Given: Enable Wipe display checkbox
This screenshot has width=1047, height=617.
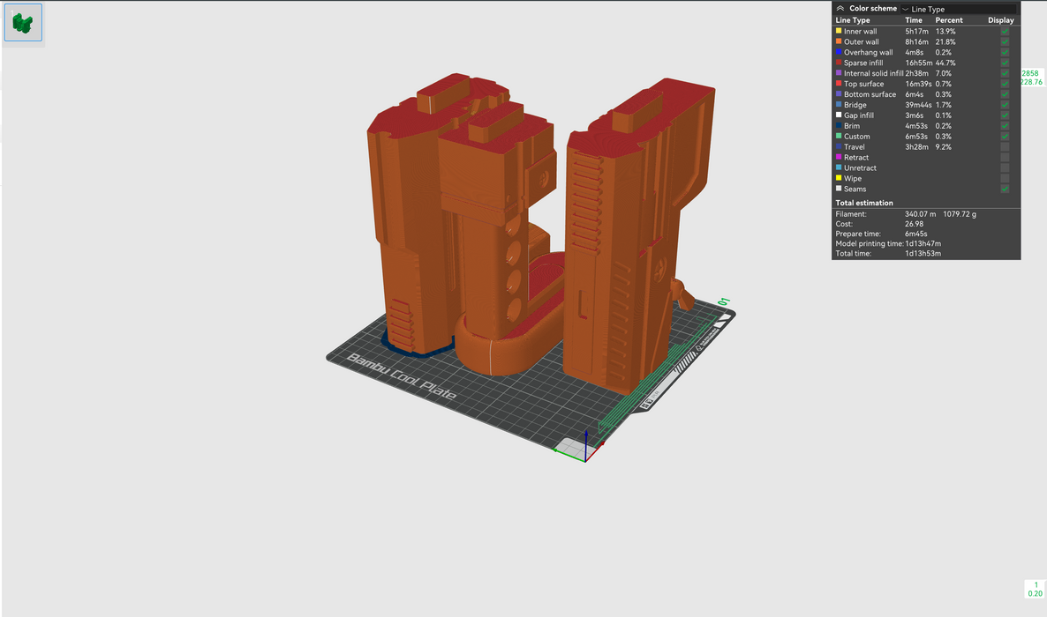Looking at the screenshot, I should coord(1005,179).
